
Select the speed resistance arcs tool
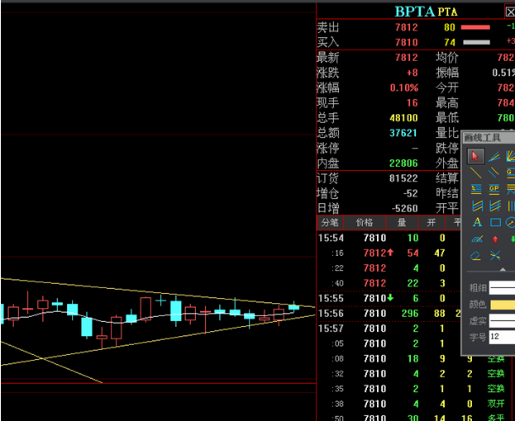coord(477,239)
